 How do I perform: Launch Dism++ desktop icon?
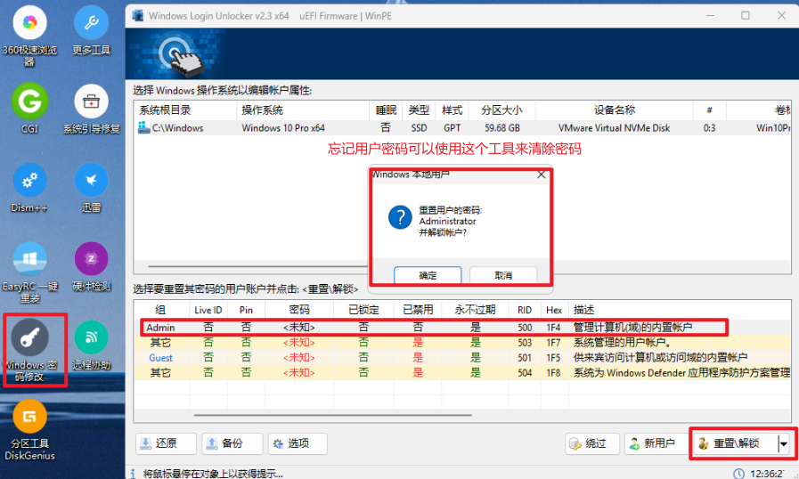coord(29,188)
